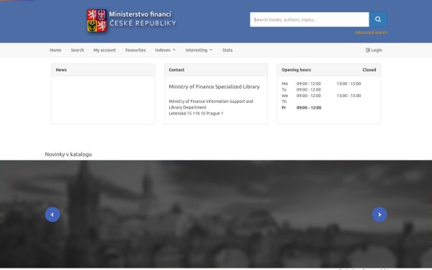The height and width of the screenshot is (270, 432).
Task: Expand the Indexes dropdown menu
Action: [166, 50]
